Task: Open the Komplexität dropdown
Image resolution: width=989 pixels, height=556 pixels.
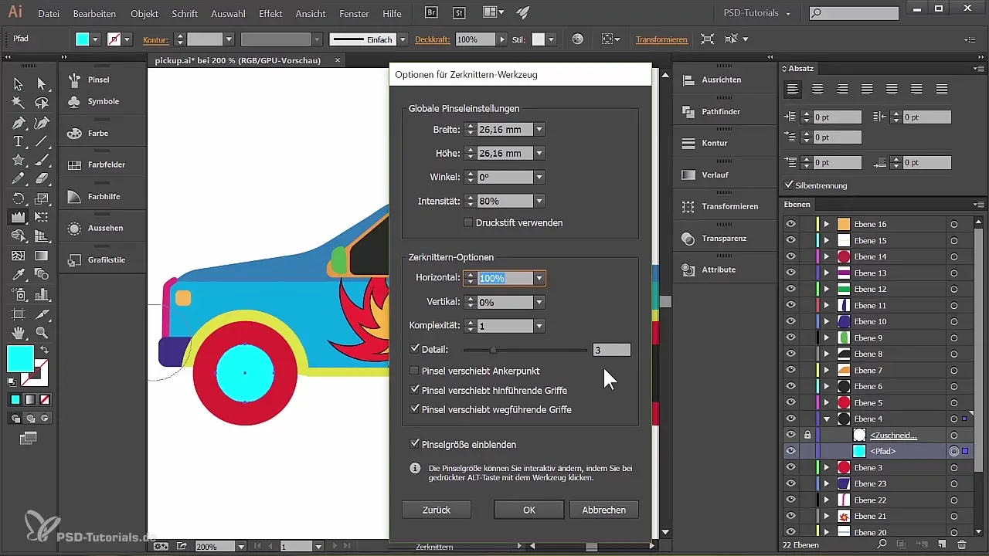Action: click(539, 327)
